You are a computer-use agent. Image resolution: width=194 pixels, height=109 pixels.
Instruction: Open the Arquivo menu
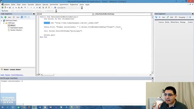tap(7, 5)
